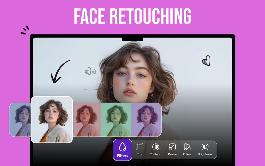Select the Crop tool icon

(140, 147)
